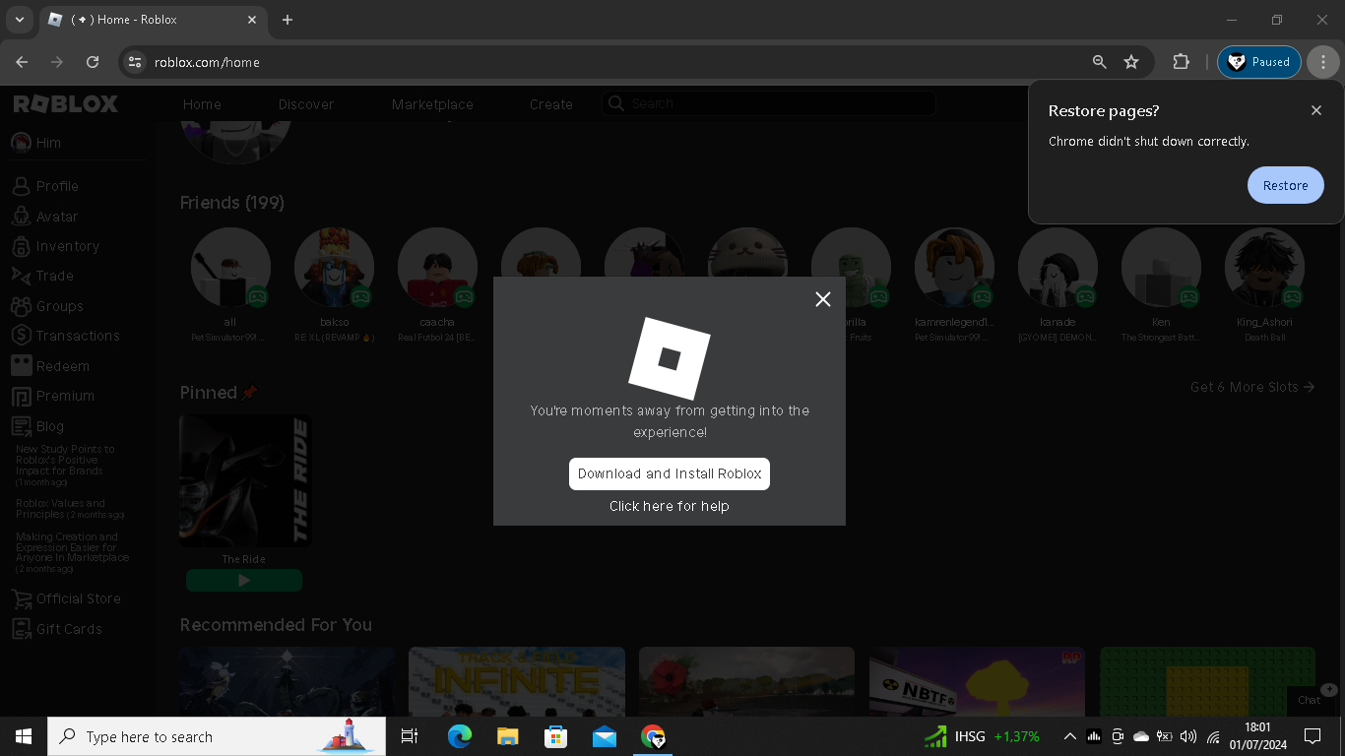Click Get 6 More Slots link
Screen dimensions: 1345x756
point(1252,387)
